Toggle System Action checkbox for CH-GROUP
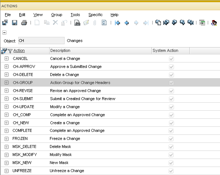 171,83
